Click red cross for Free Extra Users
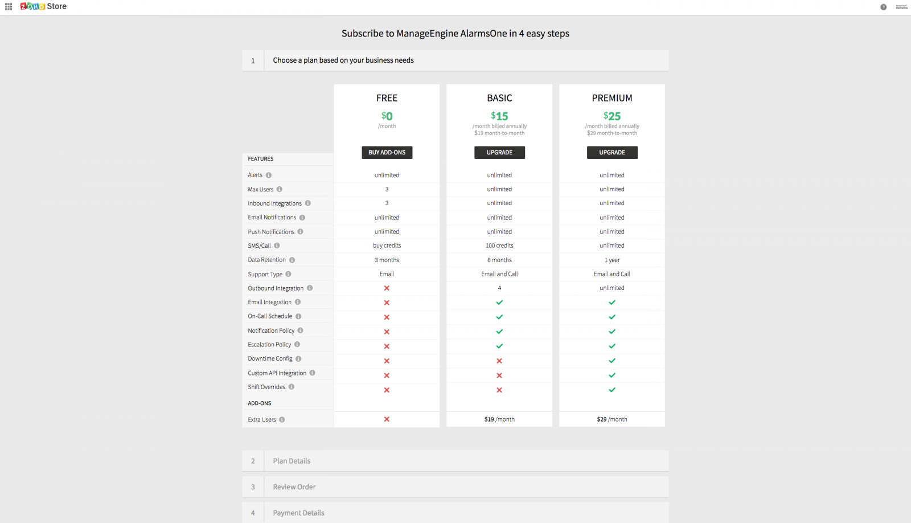The image size is (911, 523). [x=387, y=419]
